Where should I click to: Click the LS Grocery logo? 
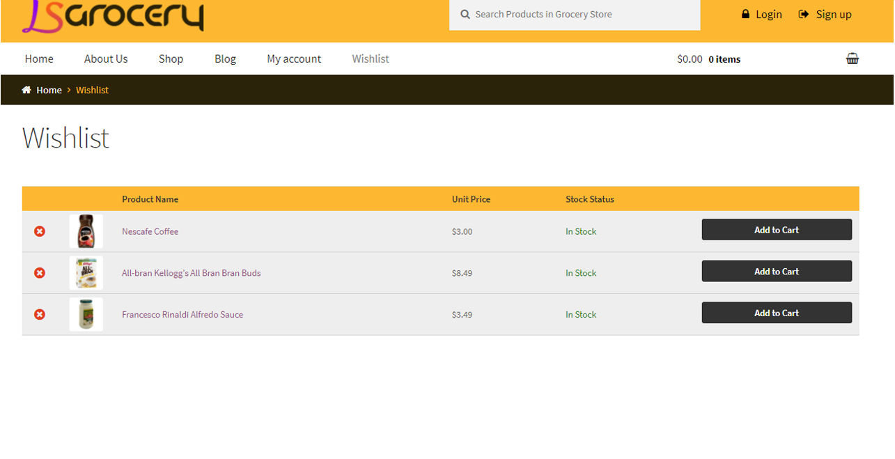pos(113,16)
